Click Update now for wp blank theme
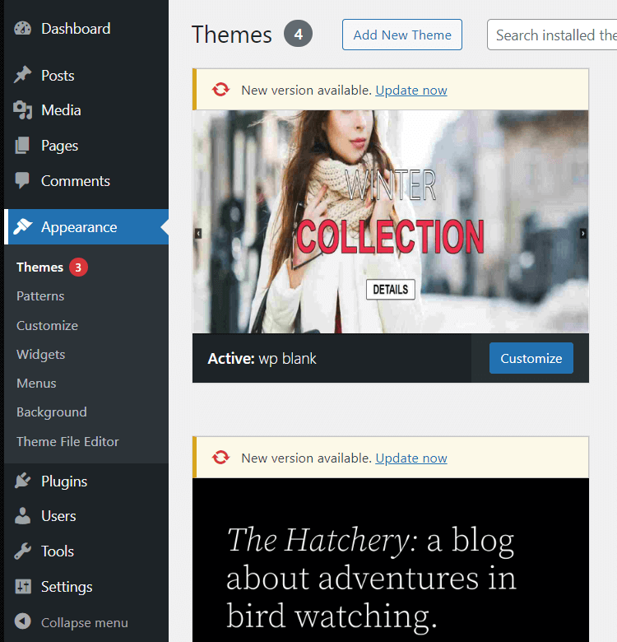617x642 pixels. tap(411, 91)
